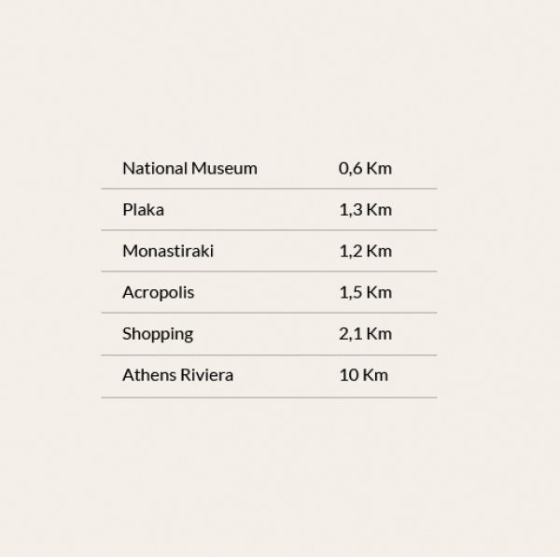Click the "Km" unit beside 0,6

coord(379,169)
